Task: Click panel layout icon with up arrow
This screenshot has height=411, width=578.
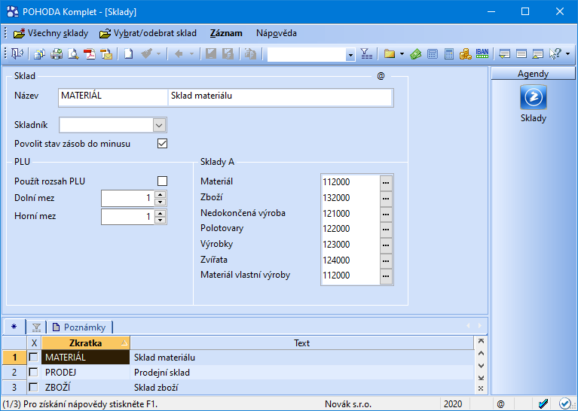Action: tap(538, 54)
